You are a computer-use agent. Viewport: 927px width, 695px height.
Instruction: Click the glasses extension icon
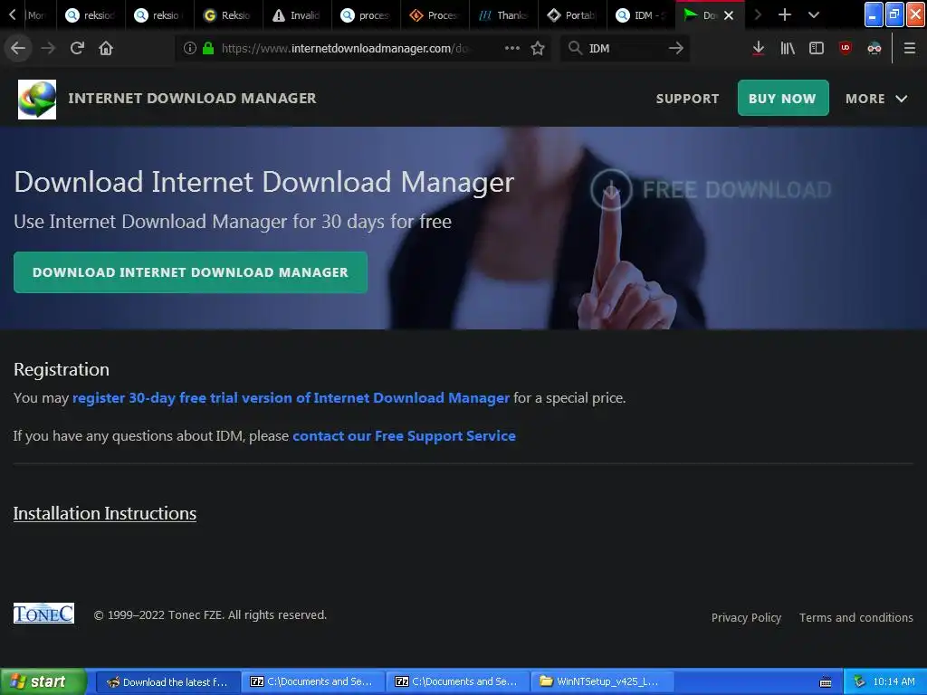point(874,48)
